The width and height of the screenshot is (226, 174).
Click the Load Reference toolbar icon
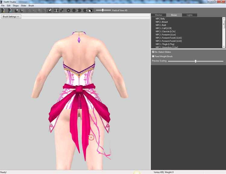(10, 10)
